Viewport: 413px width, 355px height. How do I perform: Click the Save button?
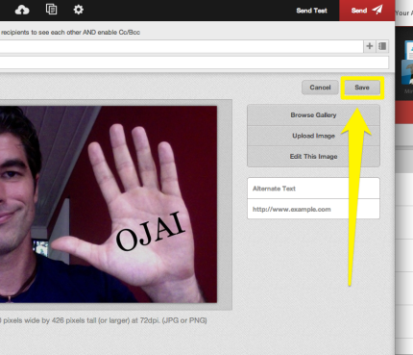coord(362,88)
